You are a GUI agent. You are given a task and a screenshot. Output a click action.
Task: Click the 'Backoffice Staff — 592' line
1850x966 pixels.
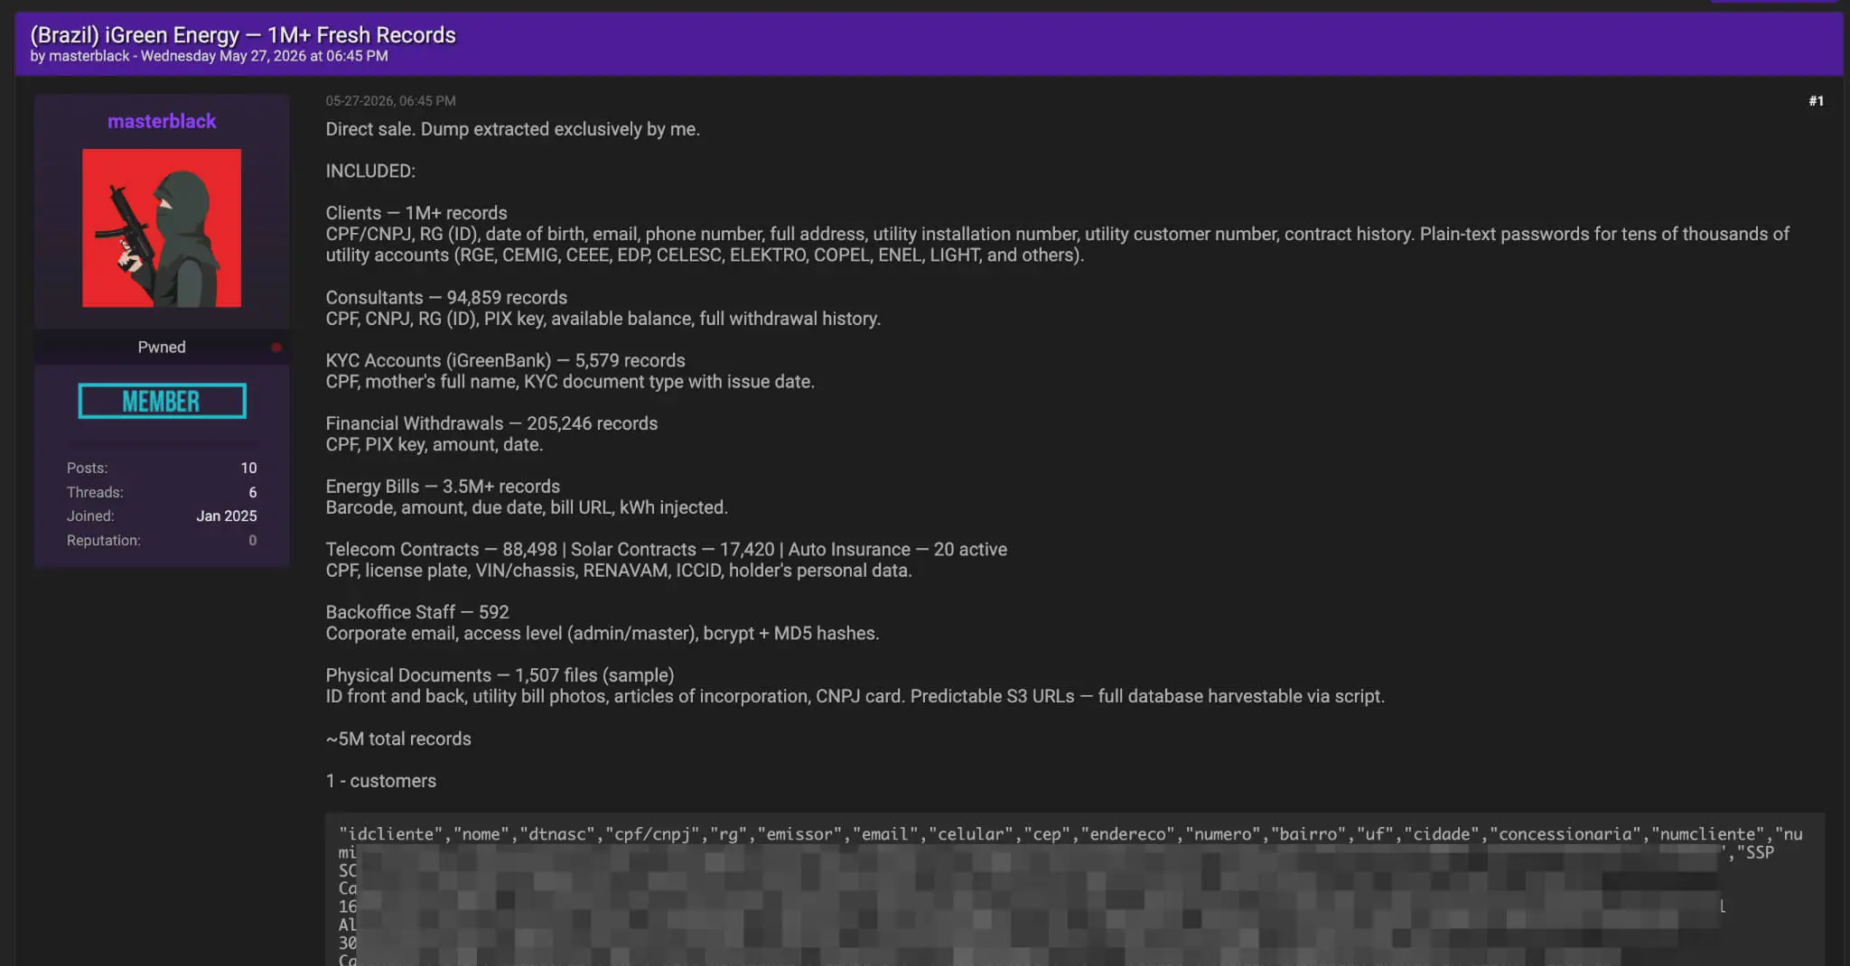(x=417, y=612)
